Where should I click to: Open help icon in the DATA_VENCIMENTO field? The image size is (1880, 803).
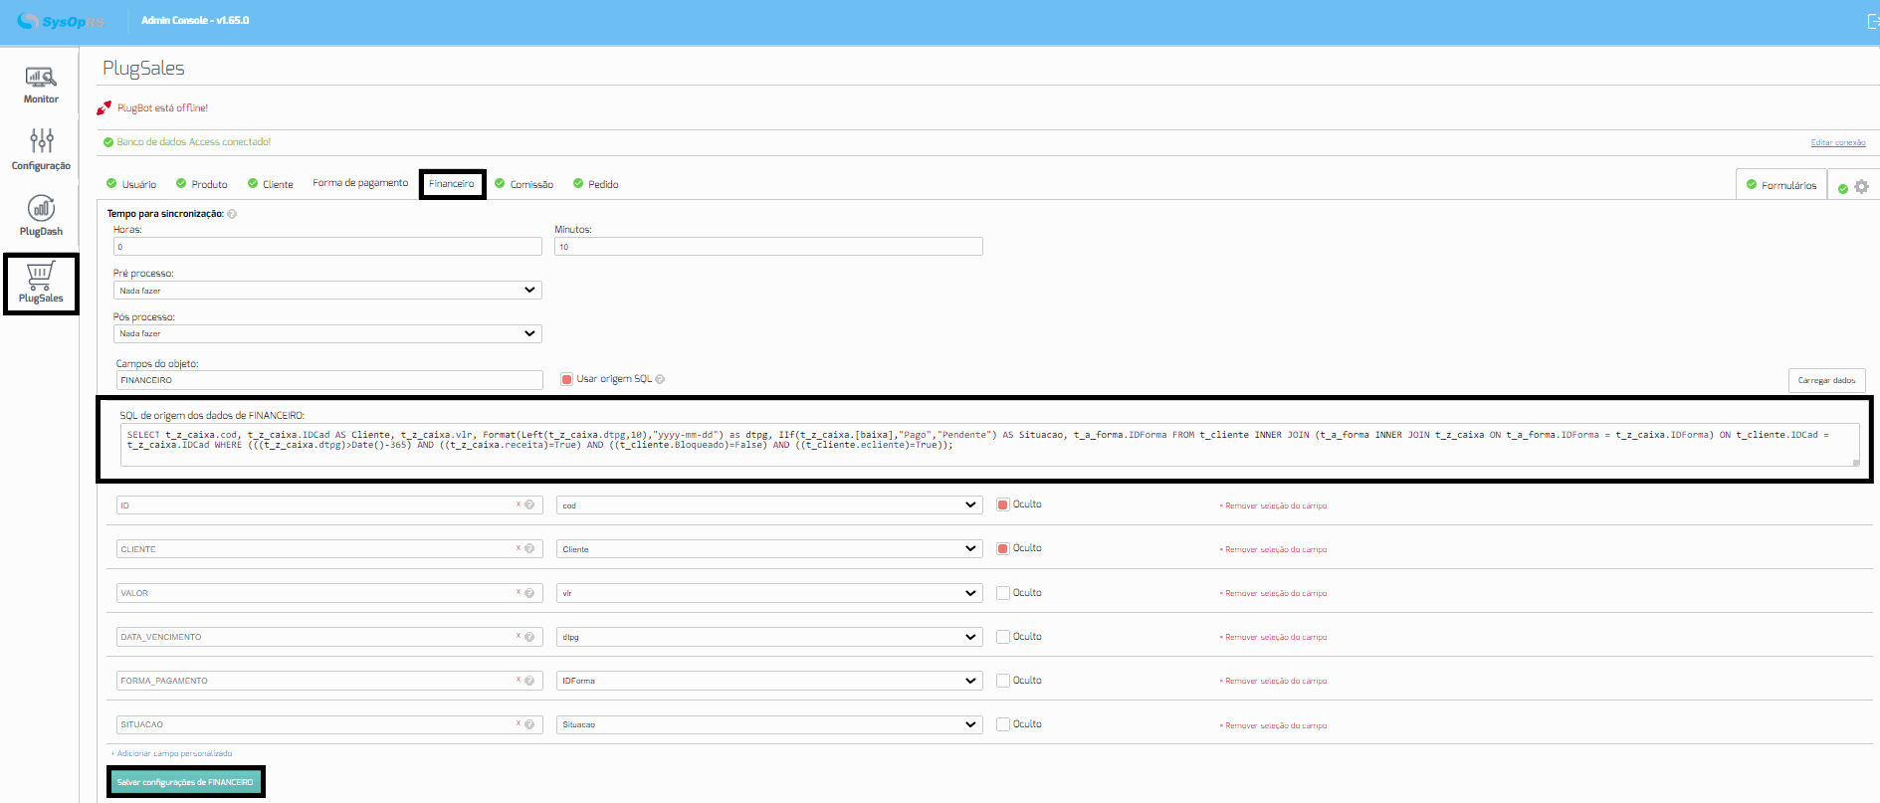click(x=529, y=636)
